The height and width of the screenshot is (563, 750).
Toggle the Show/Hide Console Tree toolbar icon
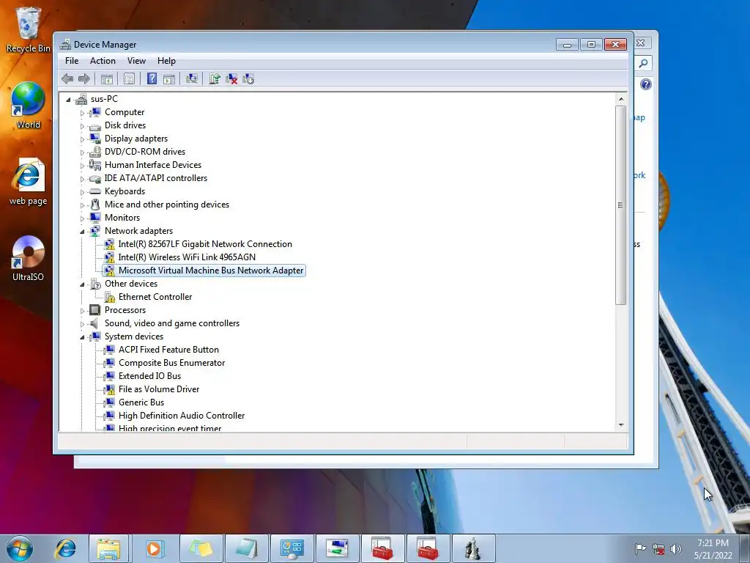[x=107, y=79]
